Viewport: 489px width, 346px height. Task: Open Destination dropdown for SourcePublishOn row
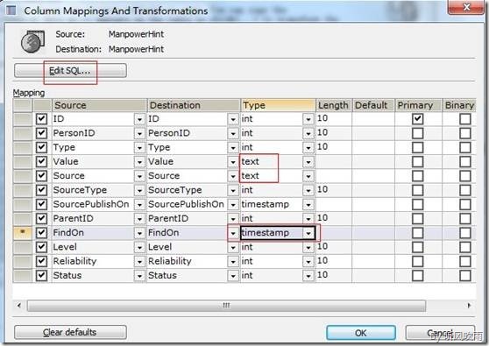coord(233,204)
